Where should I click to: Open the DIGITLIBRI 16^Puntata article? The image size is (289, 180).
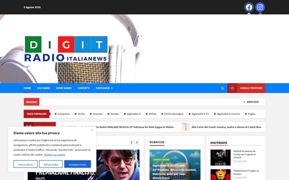(x=175, y=172)
